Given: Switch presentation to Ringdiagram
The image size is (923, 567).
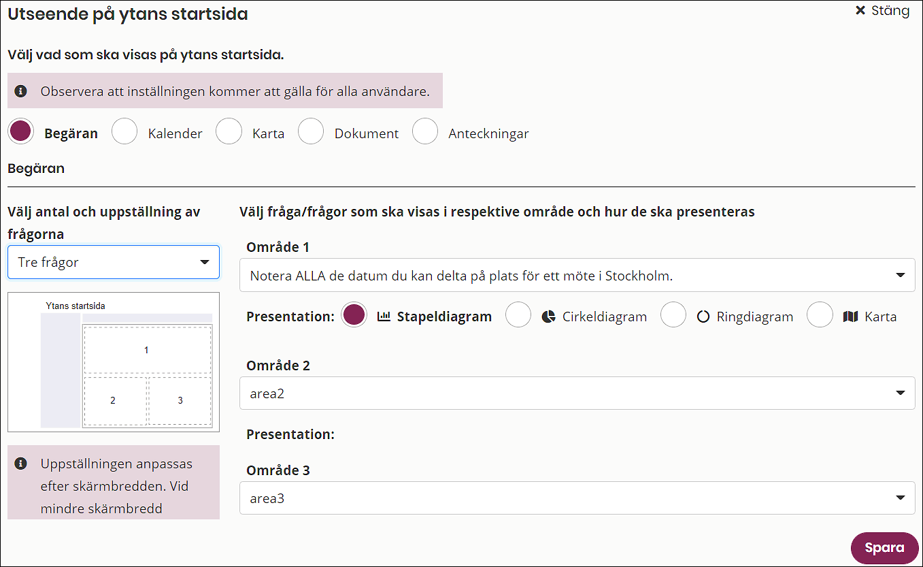Looking at the screenshot, I should coord(673,315).
